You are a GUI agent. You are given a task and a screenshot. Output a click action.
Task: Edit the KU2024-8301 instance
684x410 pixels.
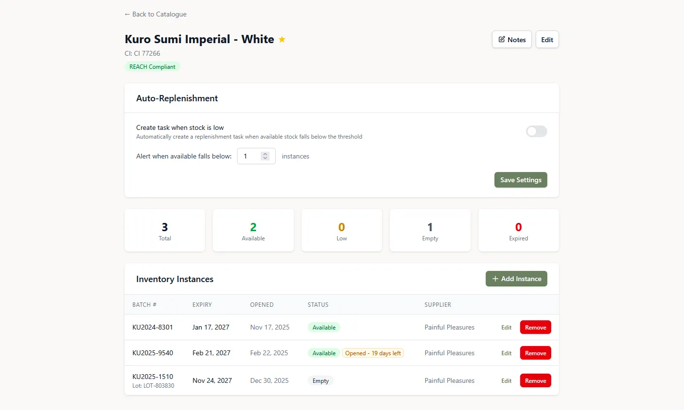[506, 328]
